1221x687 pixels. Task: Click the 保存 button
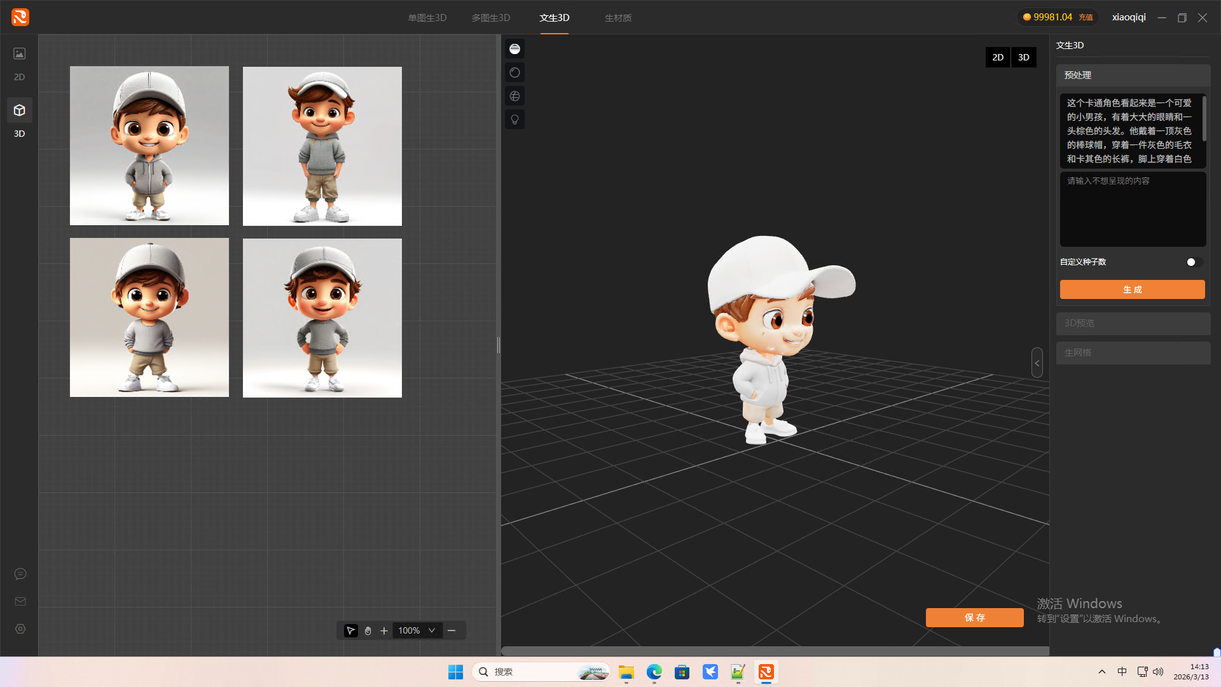pos(974,618)
